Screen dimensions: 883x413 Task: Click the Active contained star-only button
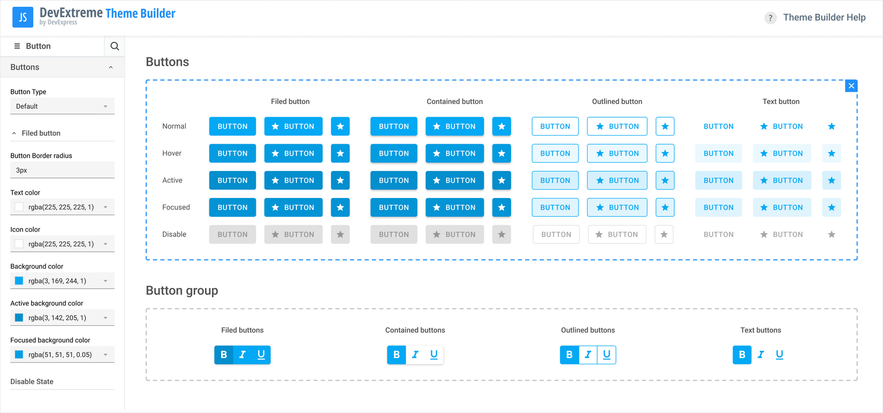[501, 180]
